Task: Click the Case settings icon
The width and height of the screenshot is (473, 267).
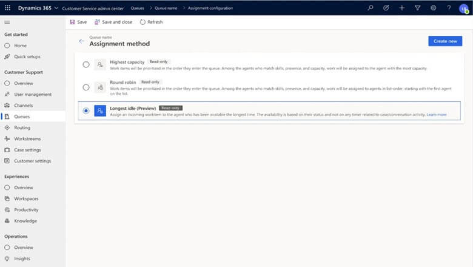Action: click(x=7, y=150)
